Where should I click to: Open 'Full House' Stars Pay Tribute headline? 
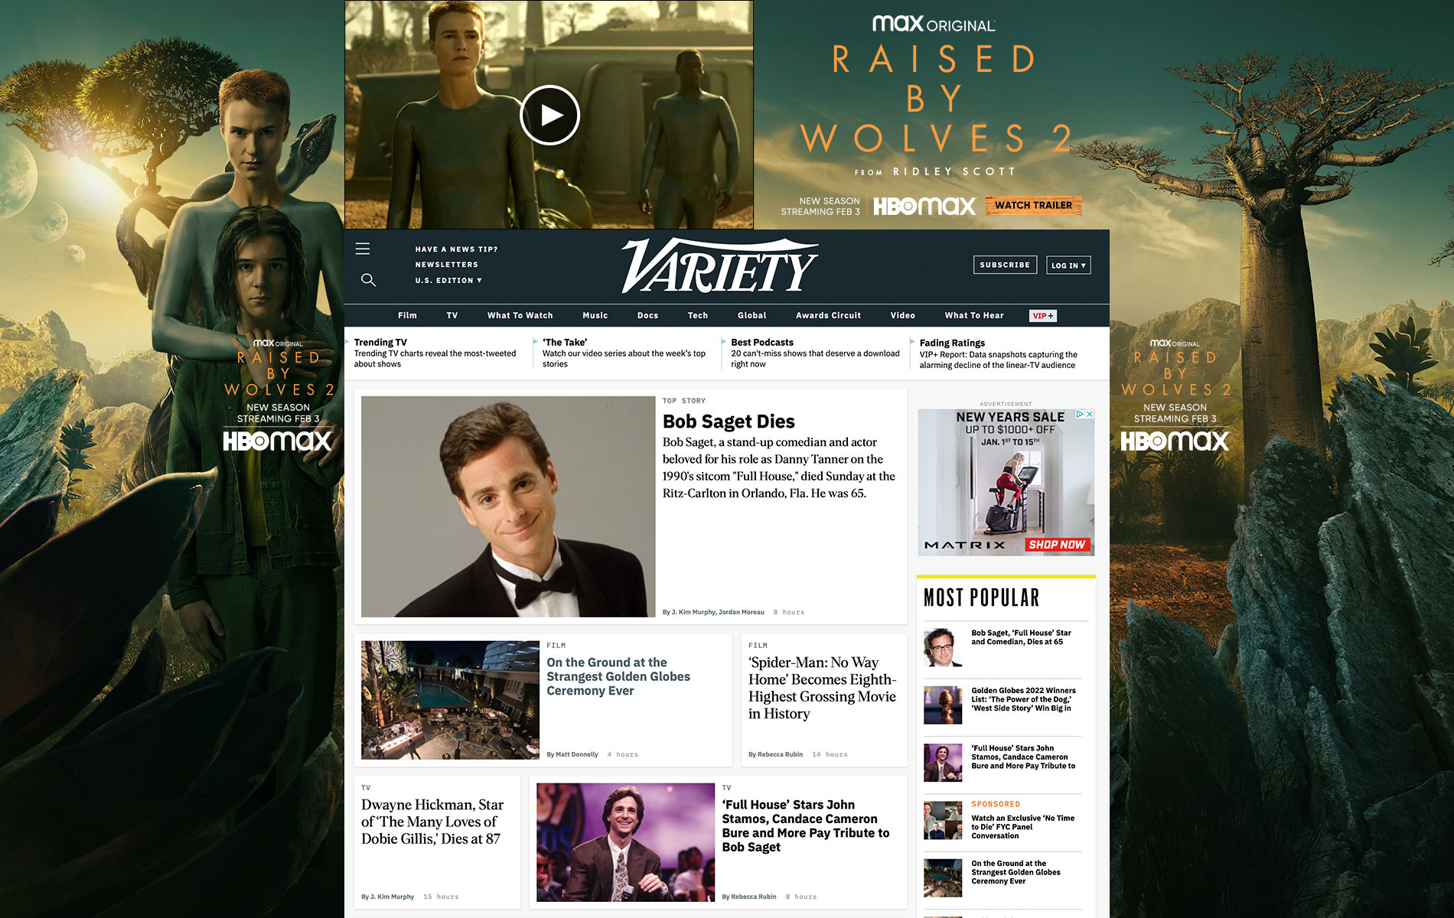806,825
